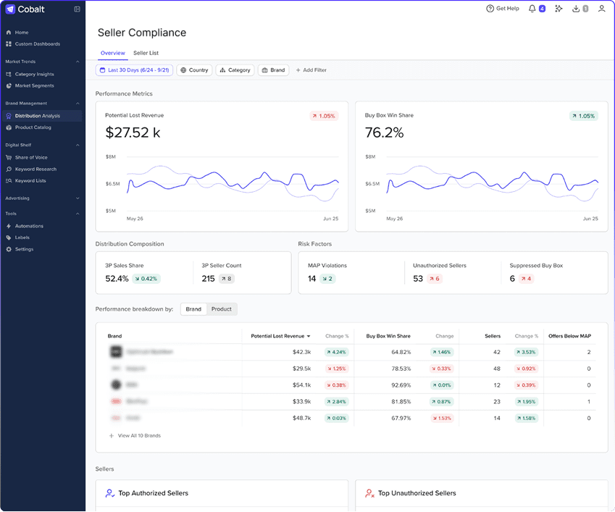
Task: Open the notifications bell
Action: coord(533,8)
